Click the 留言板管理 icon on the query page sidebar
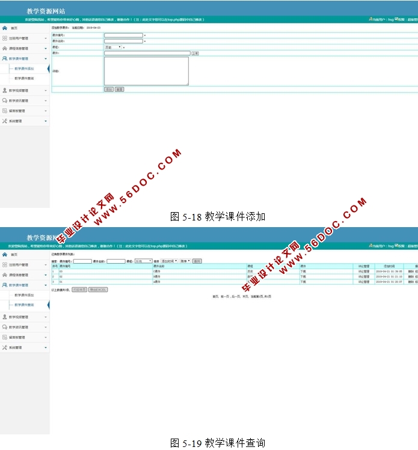The image size is (418, 450). pos(5,337)
